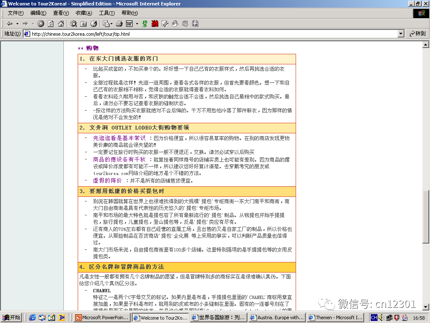This screenshot has height=323, width=430.
Task: Go forward with the Forward arrow
Action: (25, 24)
